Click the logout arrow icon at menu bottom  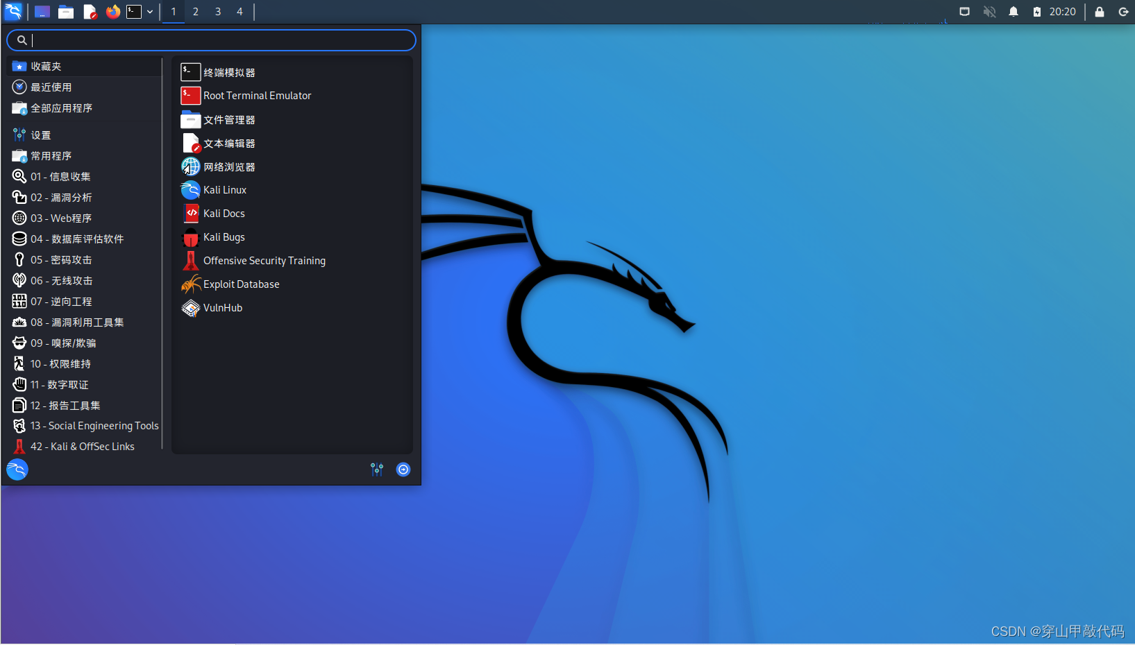tap(403, 470)
